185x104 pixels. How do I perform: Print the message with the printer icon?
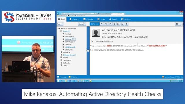coord(118,24)
